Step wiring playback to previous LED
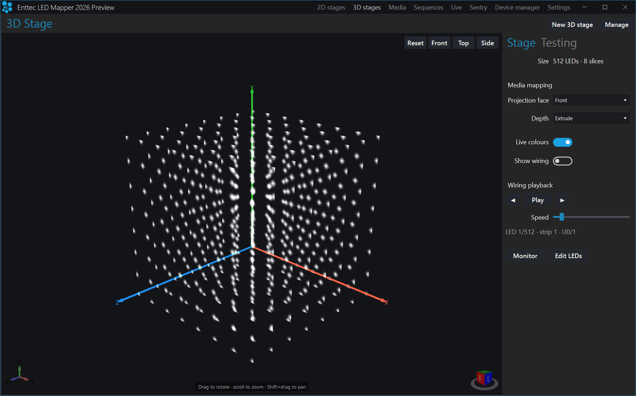Viewport: 636px width, 396px height. click(513, 200)
